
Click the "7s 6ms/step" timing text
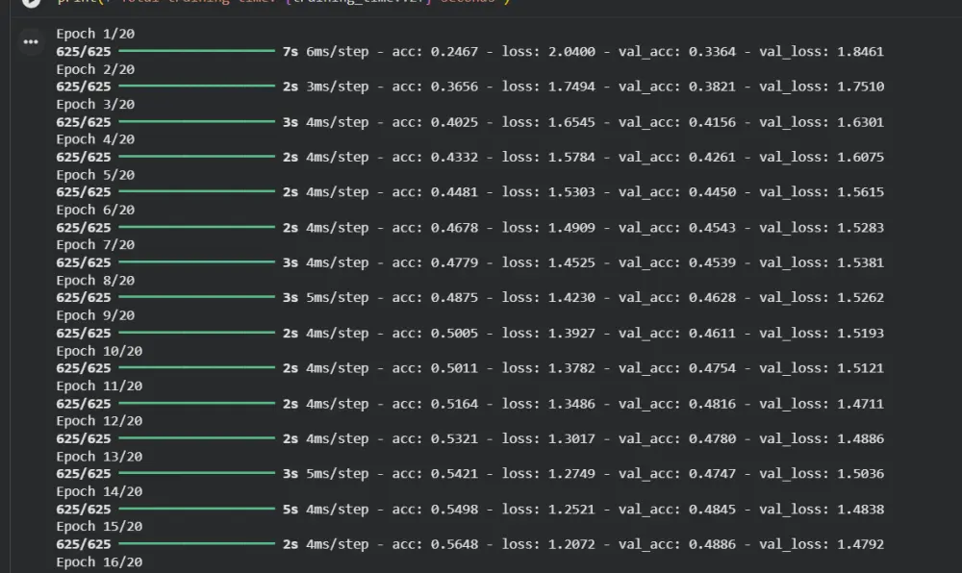point(326,51)
